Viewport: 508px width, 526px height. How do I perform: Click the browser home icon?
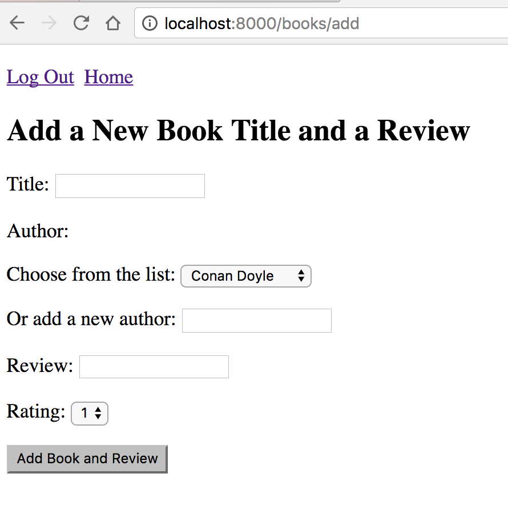point(113,23)
